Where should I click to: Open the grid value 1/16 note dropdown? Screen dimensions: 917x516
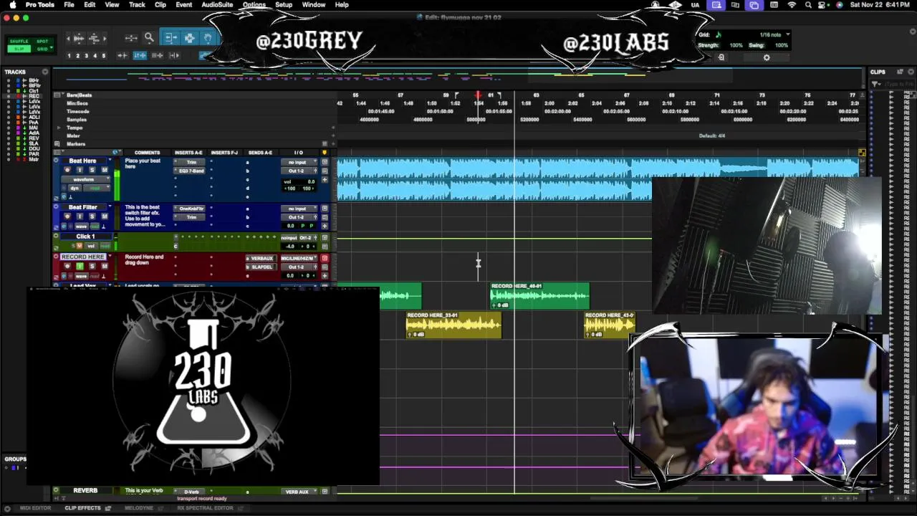774,34
